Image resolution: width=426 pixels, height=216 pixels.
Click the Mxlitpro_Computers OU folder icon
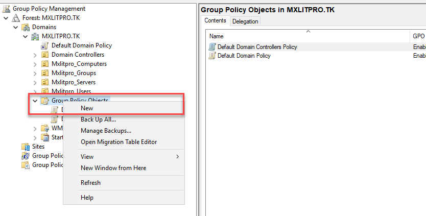tap(45, 64)
